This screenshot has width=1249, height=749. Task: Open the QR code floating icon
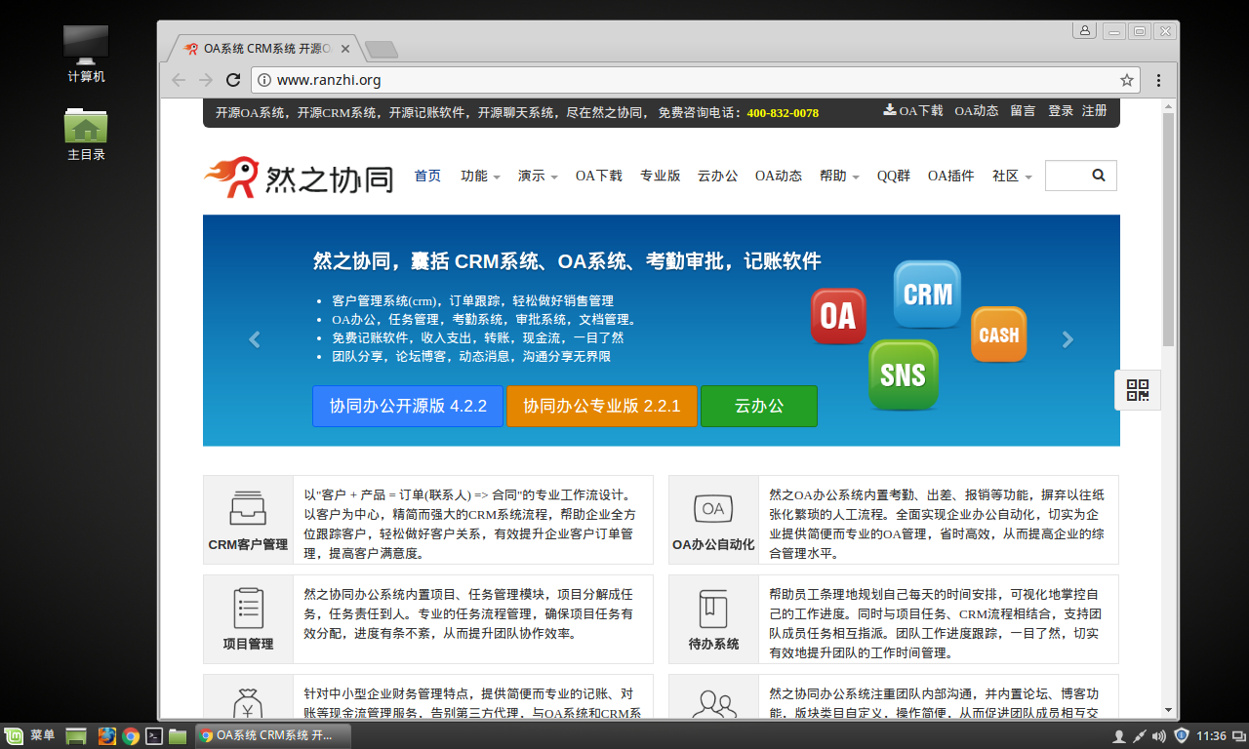point(1138,390)
